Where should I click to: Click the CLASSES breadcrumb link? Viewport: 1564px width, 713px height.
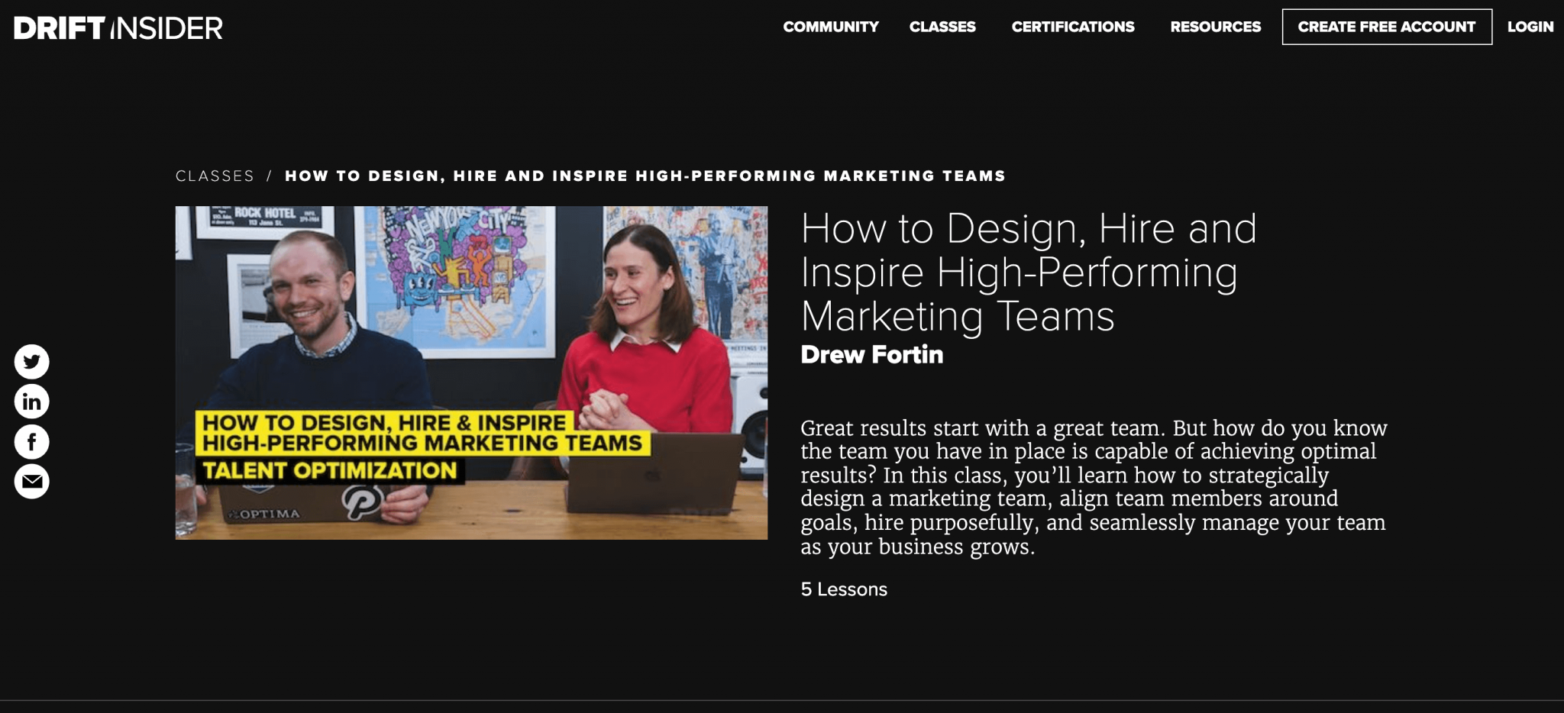pyautogui.click(x=215, y=175)
